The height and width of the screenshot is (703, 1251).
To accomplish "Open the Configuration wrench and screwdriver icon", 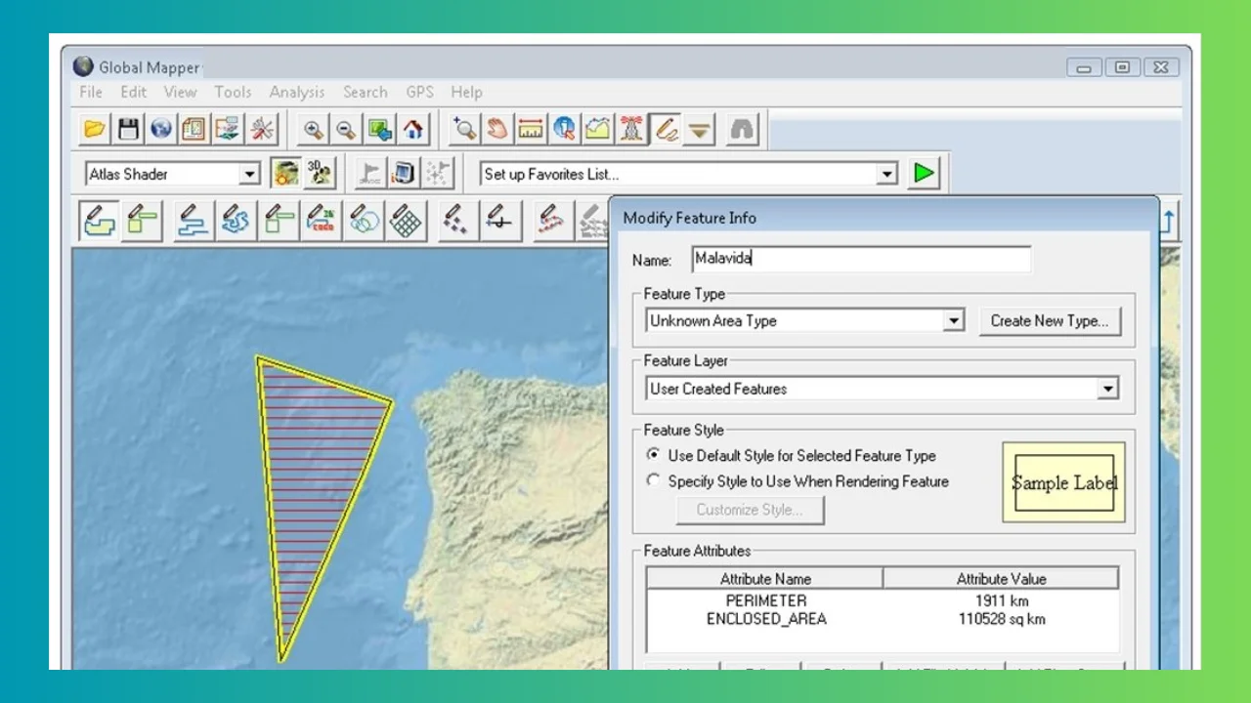I will tap(261, 128).
